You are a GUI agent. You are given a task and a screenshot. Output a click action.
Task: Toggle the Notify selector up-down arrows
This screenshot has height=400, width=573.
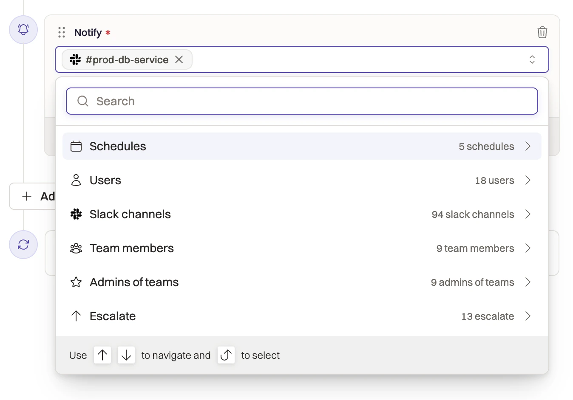(532, 59)
